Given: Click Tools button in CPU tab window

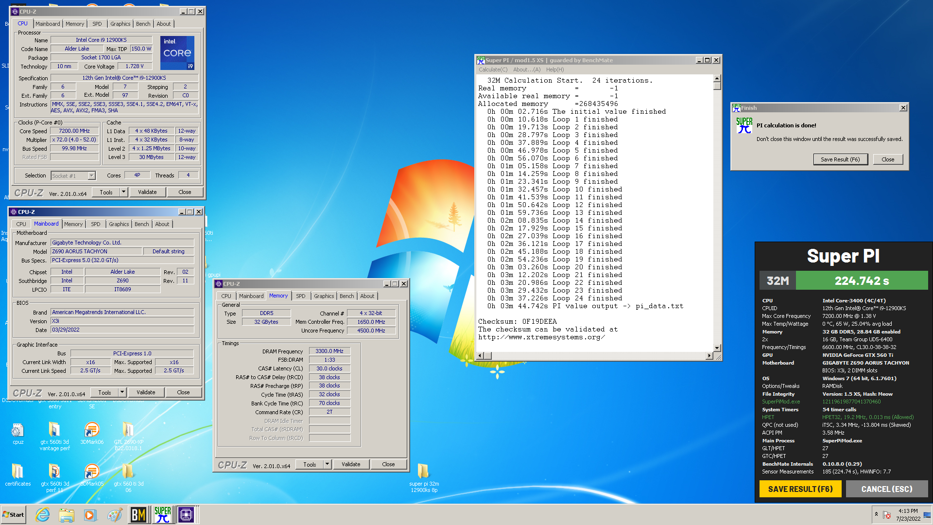Looking at the screenshot, I should (x=106, y=192).
